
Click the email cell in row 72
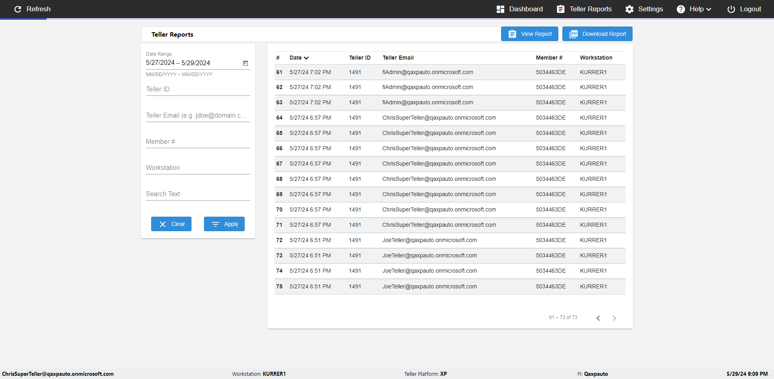[429, 240]
